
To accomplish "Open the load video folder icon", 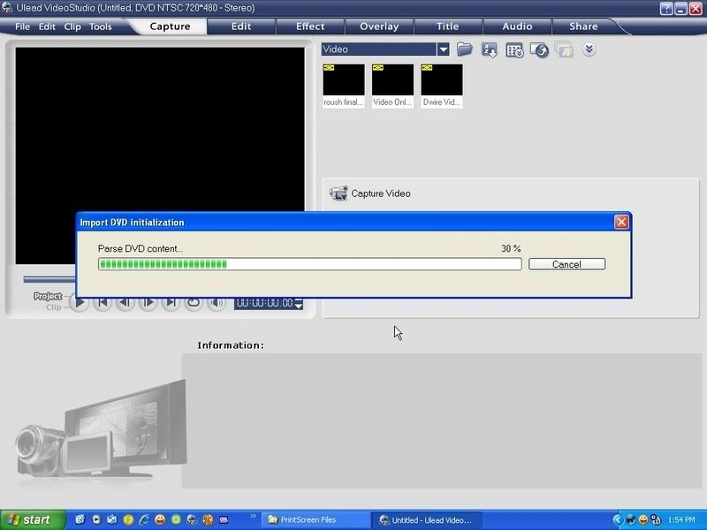I will [x=464, y=50].
